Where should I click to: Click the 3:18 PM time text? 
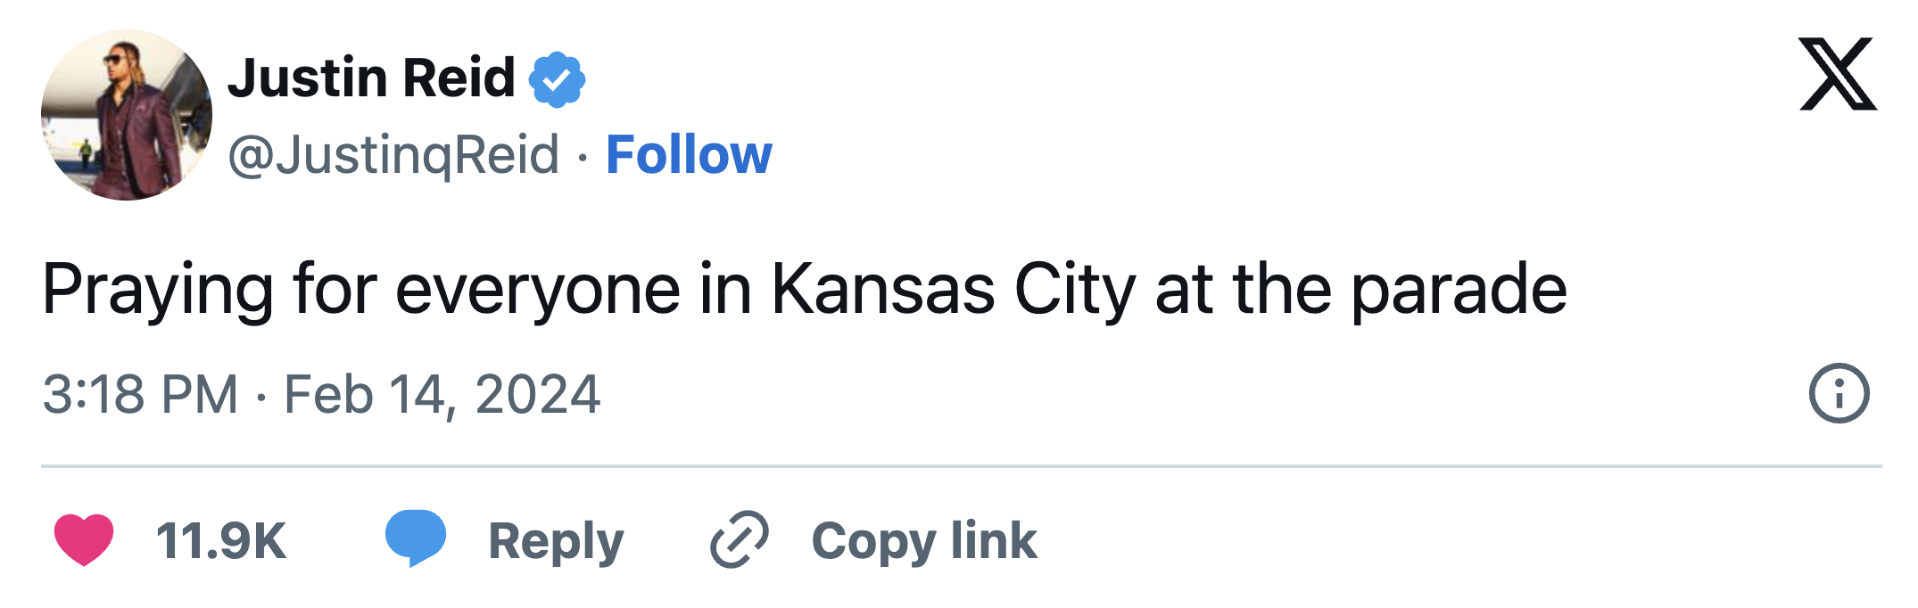[140, 394]
